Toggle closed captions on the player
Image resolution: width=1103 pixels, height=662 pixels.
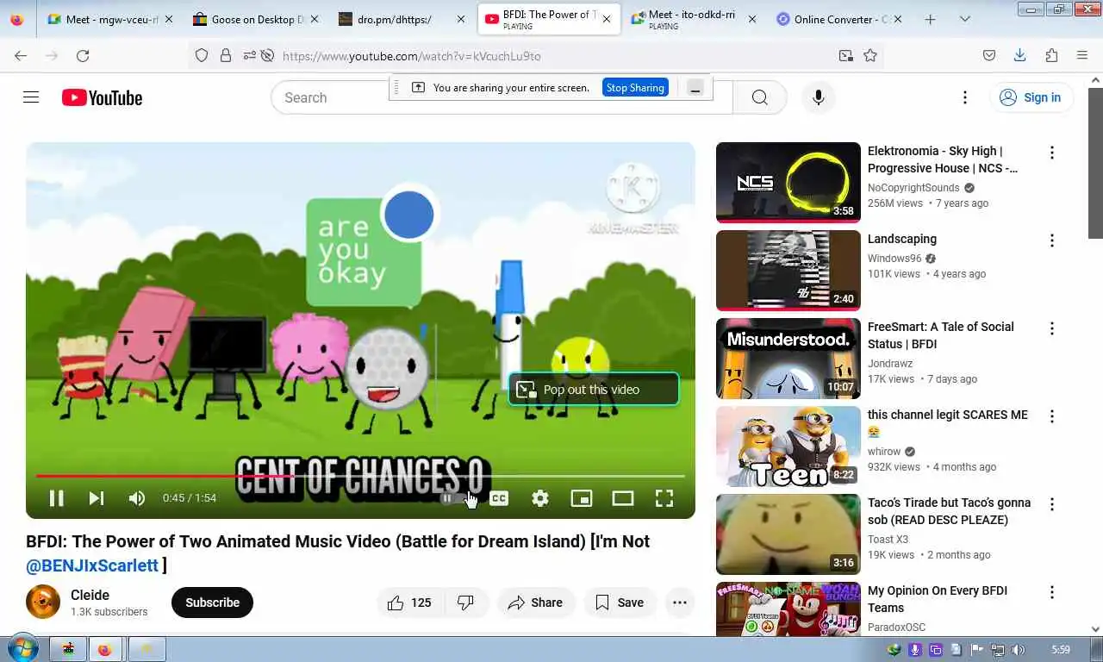click(499, 497)
